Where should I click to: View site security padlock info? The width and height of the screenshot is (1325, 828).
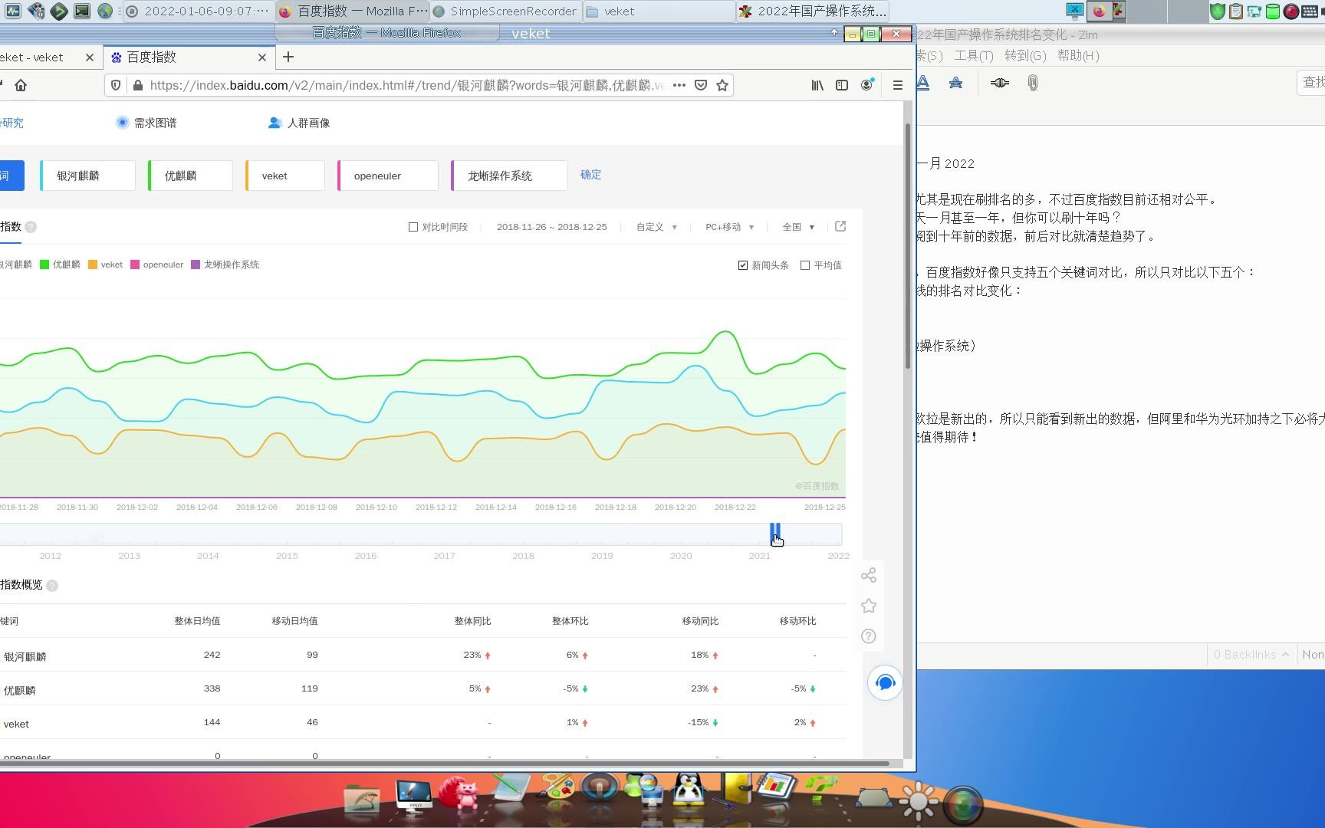pos(137,85)
